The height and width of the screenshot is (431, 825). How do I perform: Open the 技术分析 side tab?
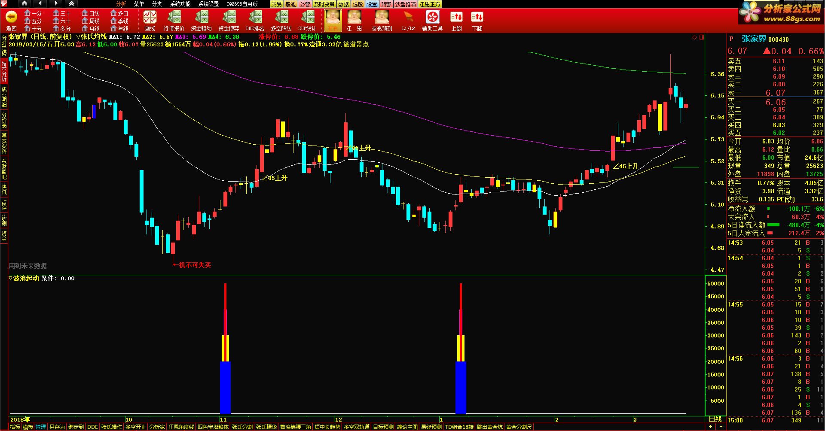4,71
